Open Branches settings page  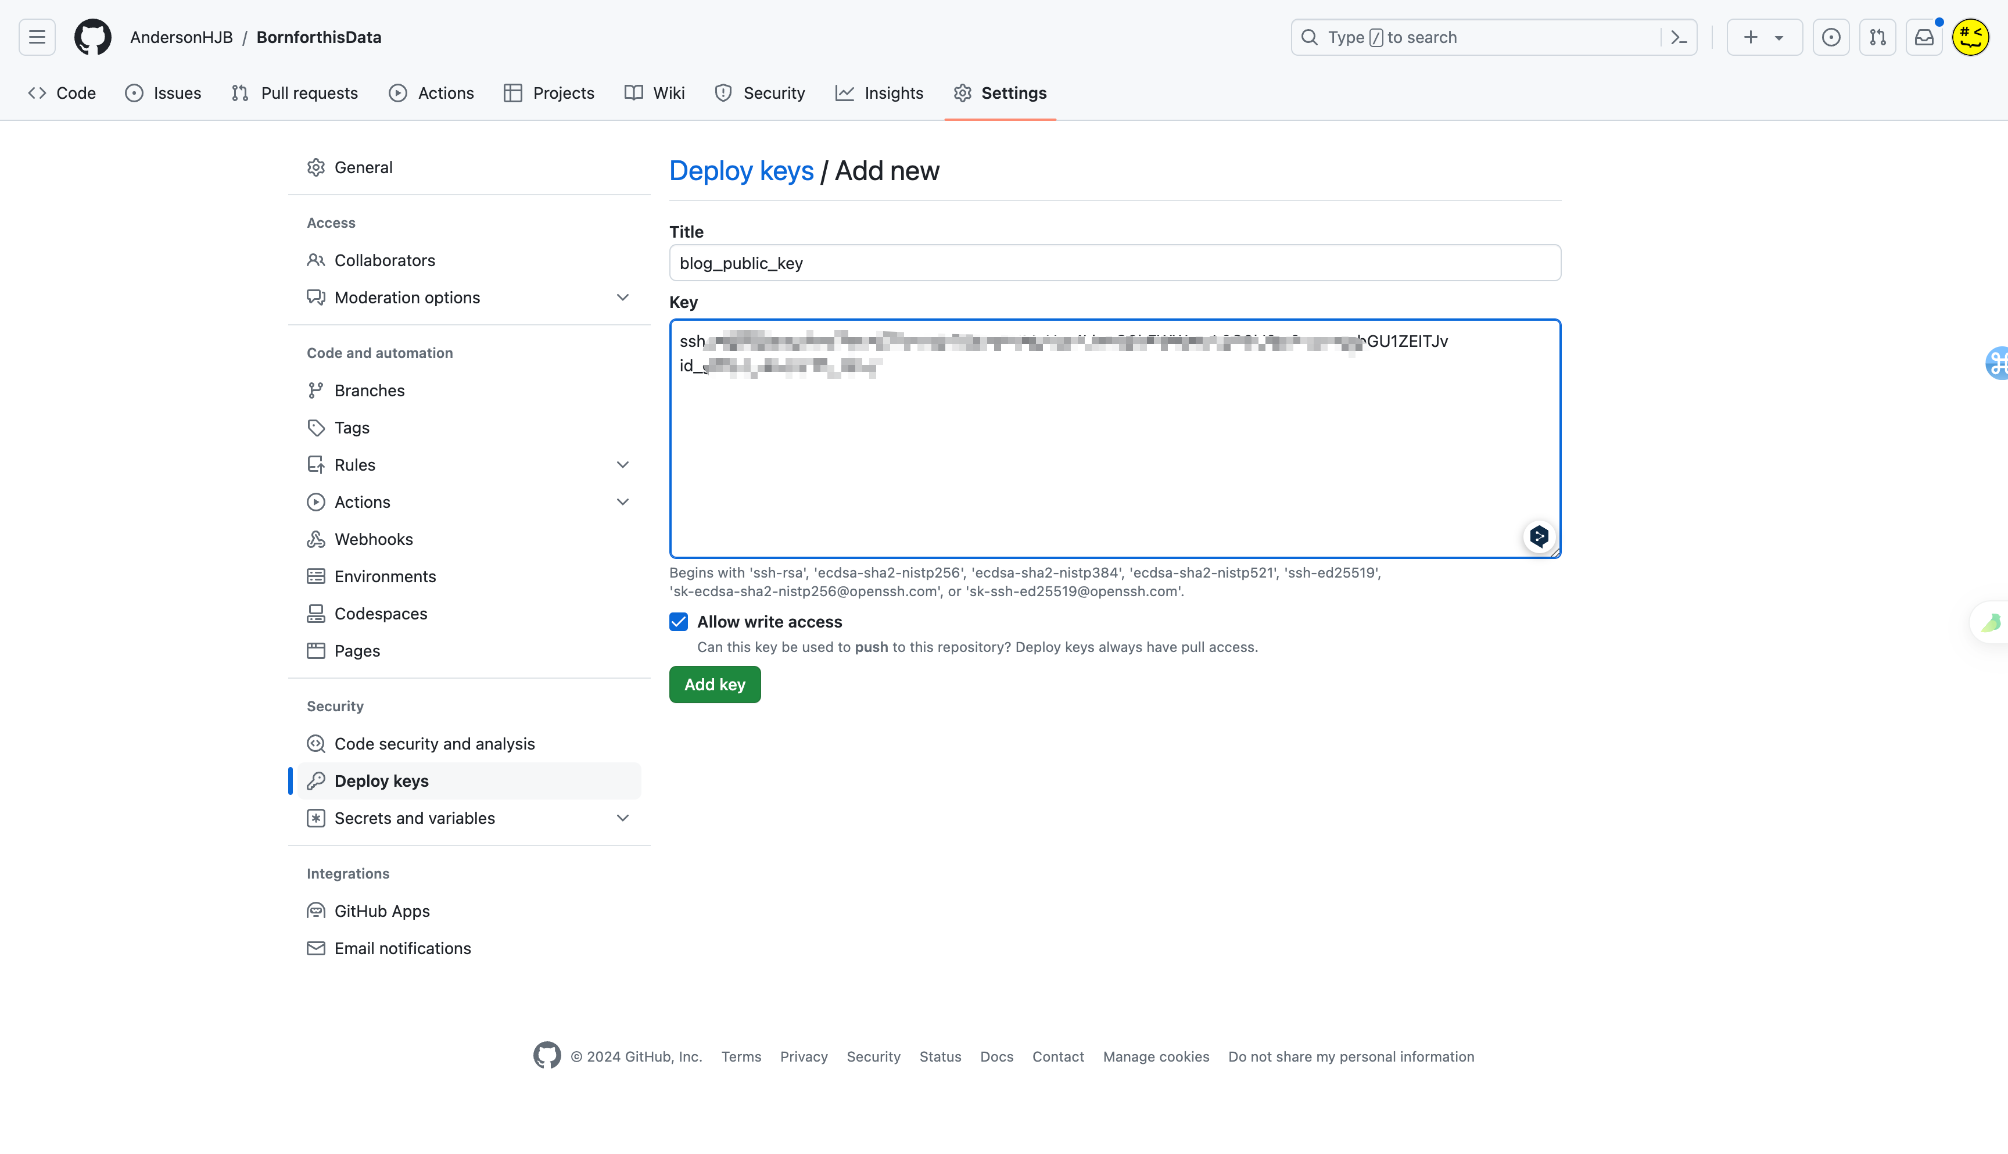click(470, 390)
